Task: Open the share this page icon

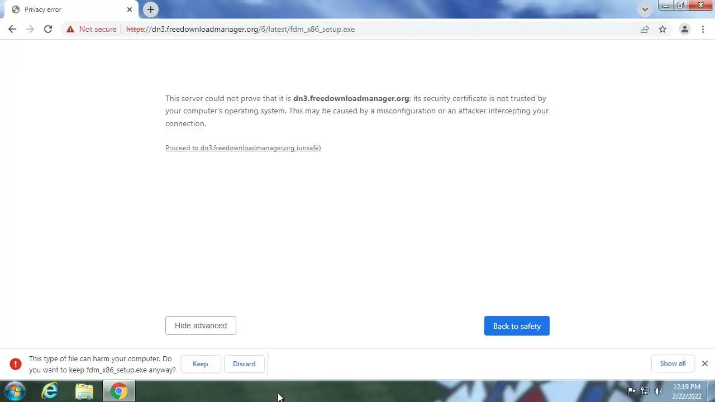Action: coord(645,29)
